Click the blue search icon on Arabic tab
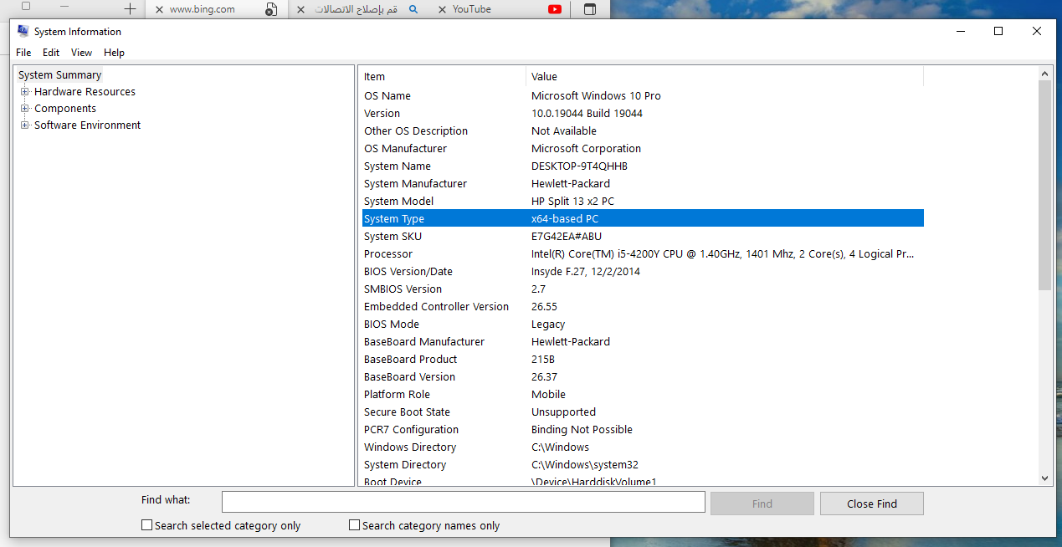 point(413,9)
